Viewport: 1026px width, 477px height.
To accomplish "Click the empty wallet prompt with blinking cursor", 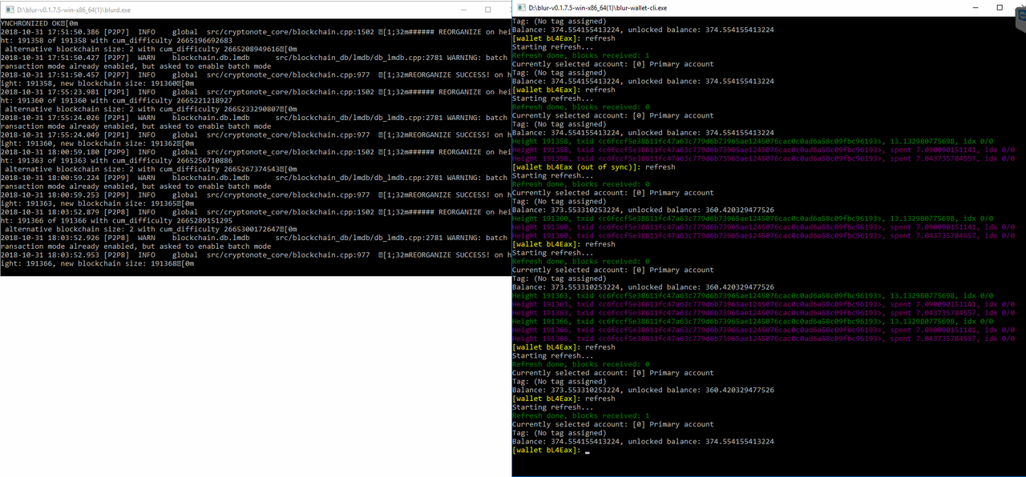I will pyautogui.click(x=551, y=451).
